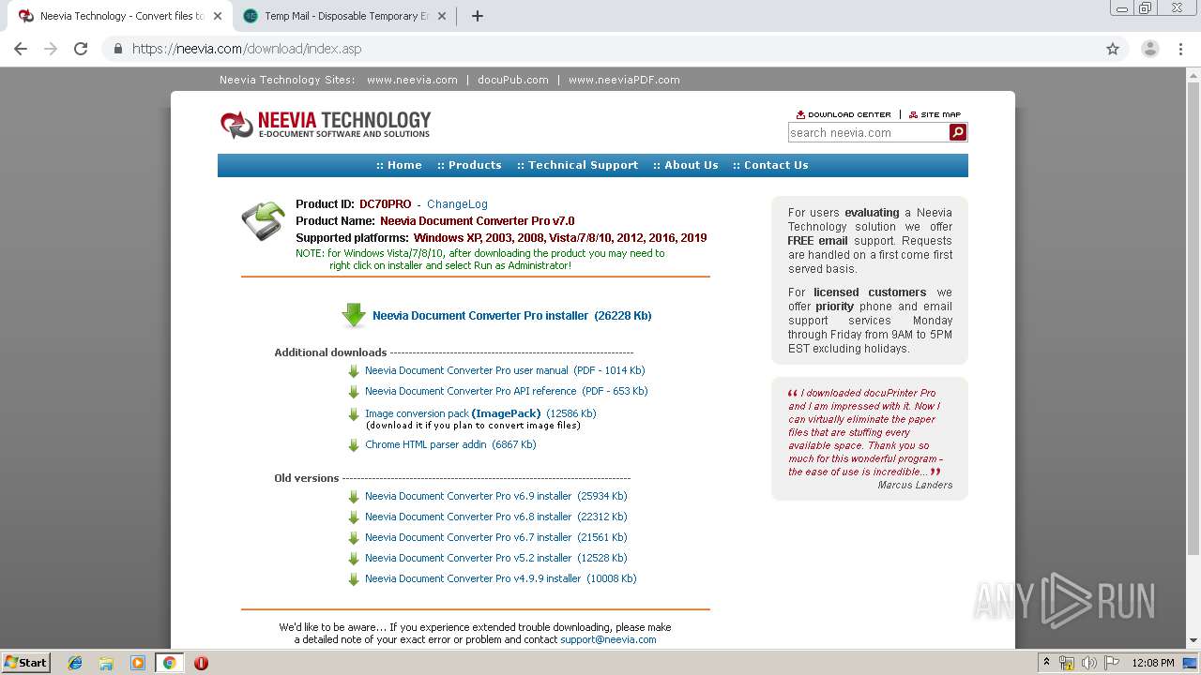Click the Chrome icon in the taskbar
The image size is (1201, 675).
(169, 663)
